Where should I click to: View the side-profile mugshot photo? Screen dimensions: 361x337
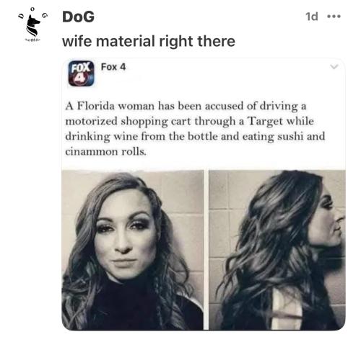(x=277, y=250)
